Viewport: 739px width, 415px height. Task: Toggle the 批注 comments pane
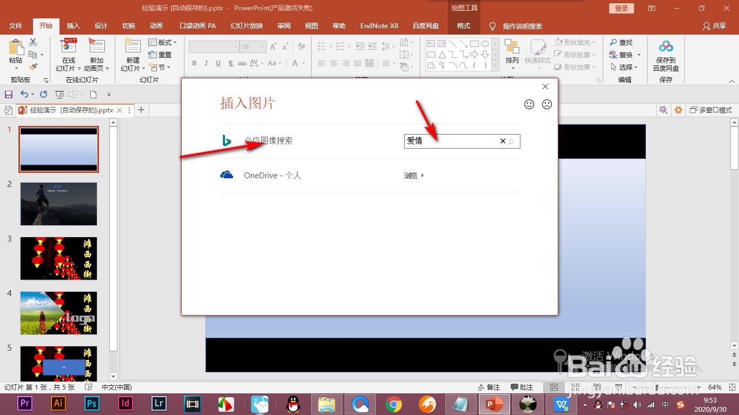click(x=522, y=387)
